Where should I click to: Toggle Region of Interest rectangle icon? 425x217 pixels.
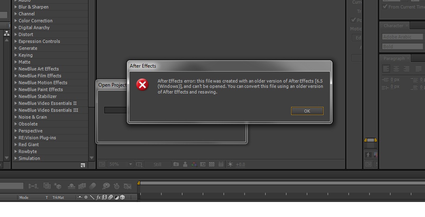pyautogui.click(x=203, y=164)
